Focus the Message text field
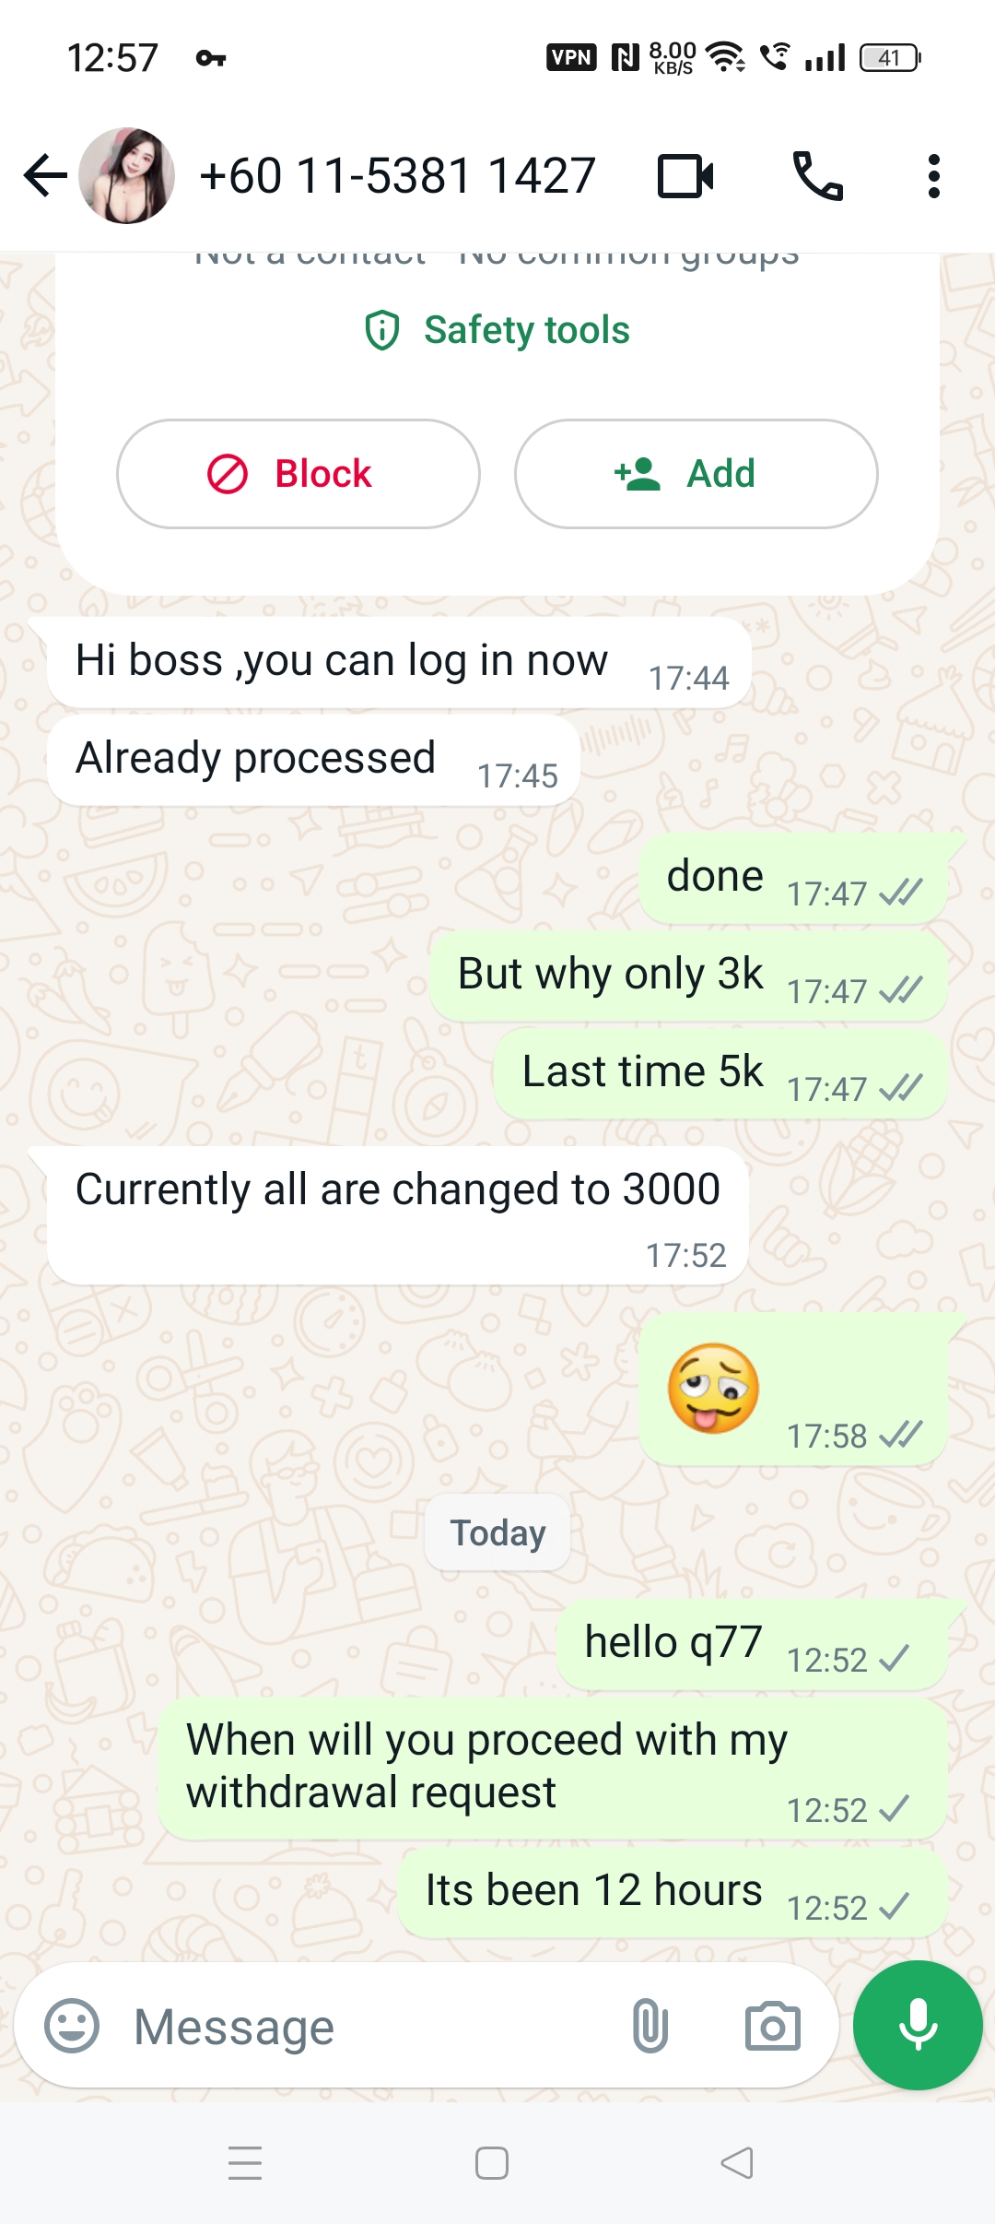Viewport: 995px width, 2224px height. pyautogui.click(x=369, y=2026)
